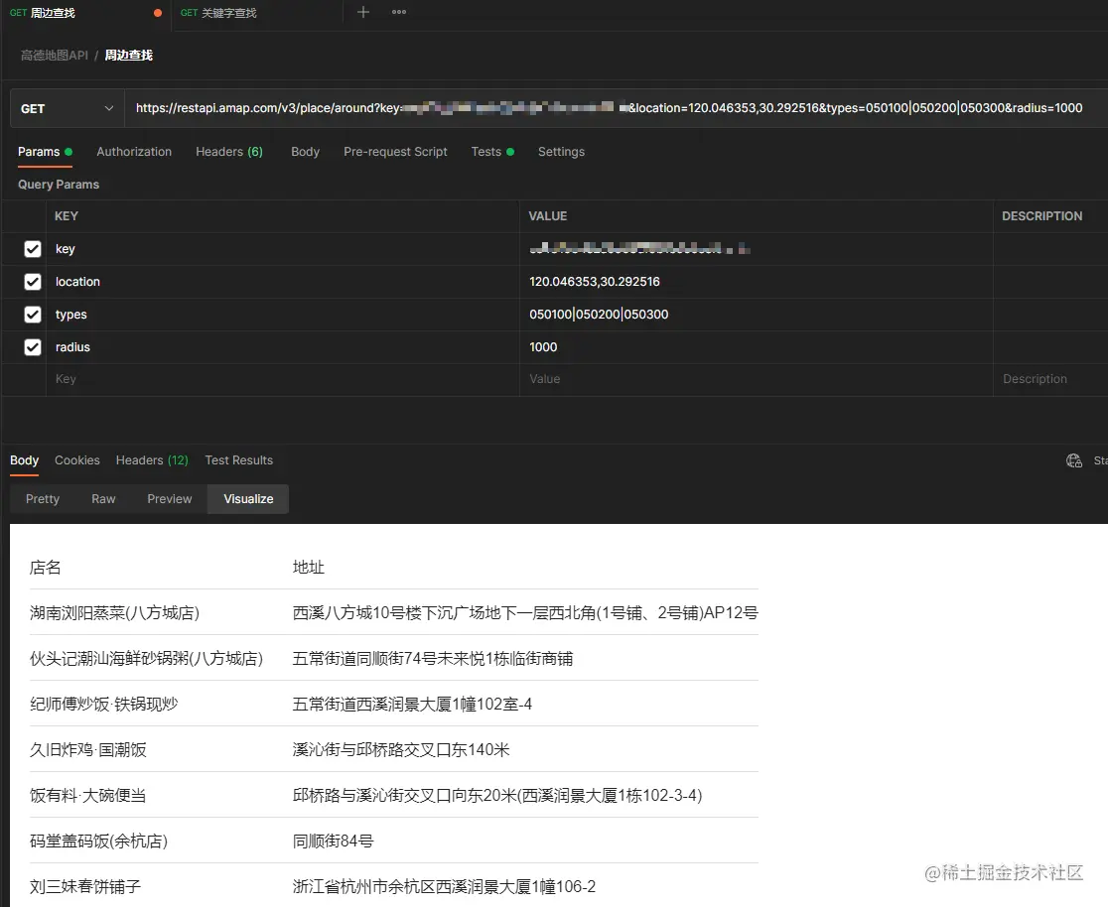Select the Visualize response view
This screenshot has width=1108, height=907.
click(x=248, y=499)
